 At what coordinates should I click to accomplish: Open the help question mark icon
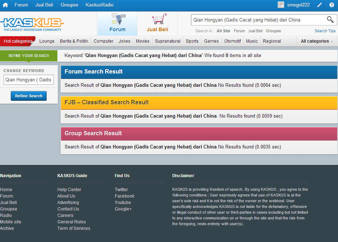point(332,5)
